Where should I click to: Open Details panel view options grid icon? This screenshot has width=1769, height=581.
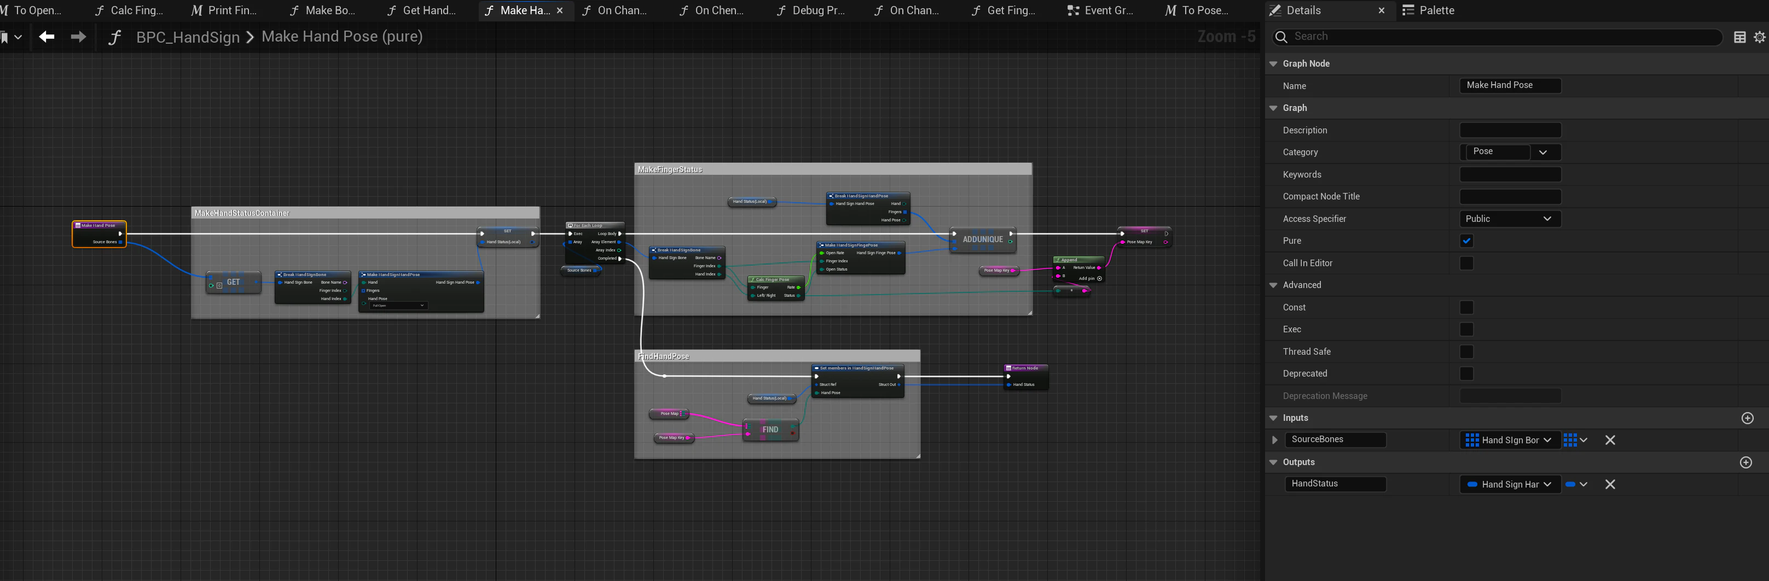1739,37
